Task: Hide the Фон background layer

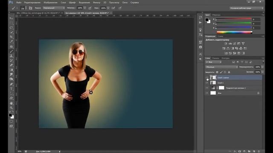Action: [x=207, y=93]
